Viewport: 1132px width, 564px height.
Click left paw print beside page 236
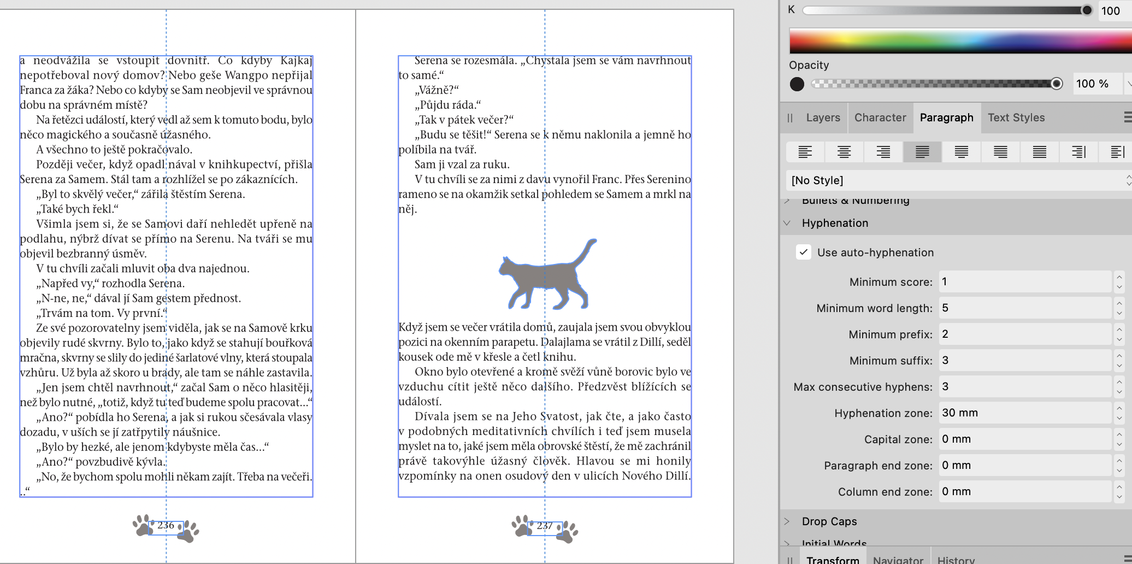(x=142, y=525)
